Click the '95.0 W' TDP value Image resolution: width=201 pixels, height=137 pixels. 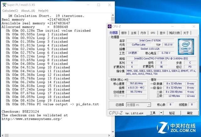coord(168,45)
